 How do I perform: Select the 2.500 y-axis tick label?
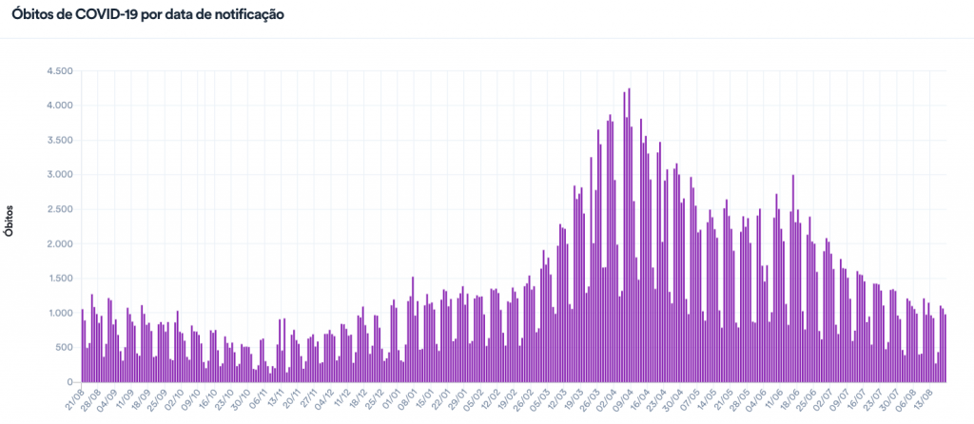click(60, 209)
